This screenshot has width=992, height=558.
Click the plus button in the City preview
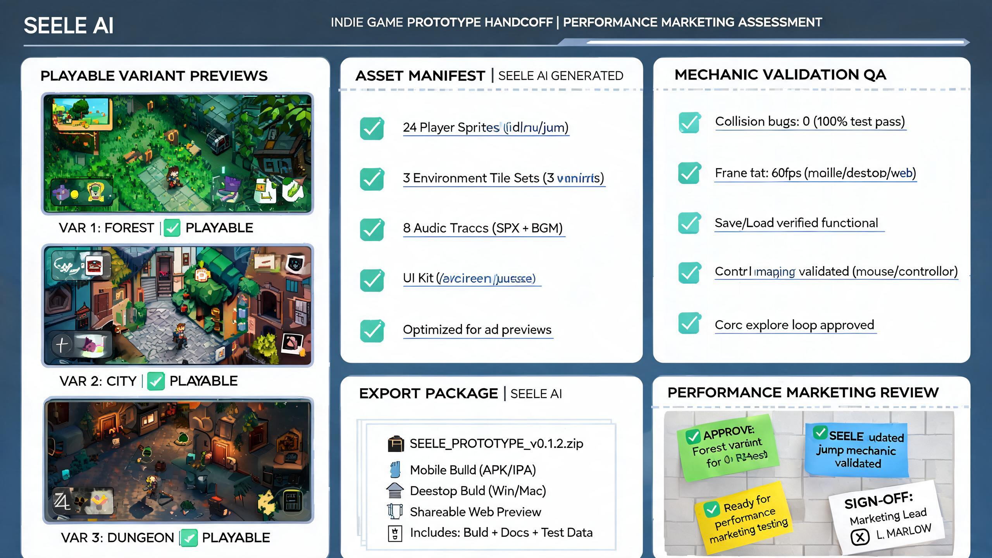62,345
